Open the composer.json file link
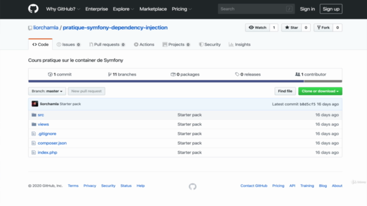Image resolution: width=367 pixels, height=206 pixels. pos(52,143)
